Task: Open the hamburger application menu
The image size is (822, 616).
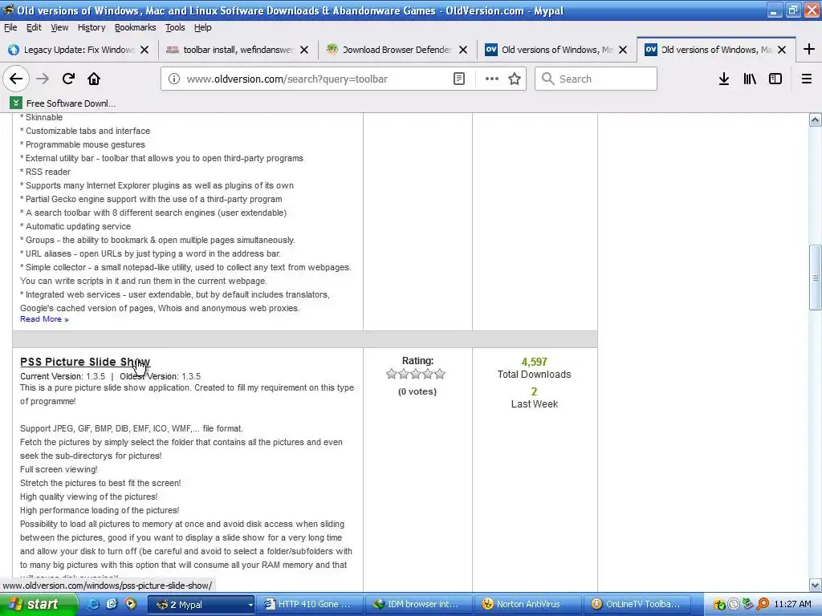Action: pyautogui.click(x=807, y=79)
